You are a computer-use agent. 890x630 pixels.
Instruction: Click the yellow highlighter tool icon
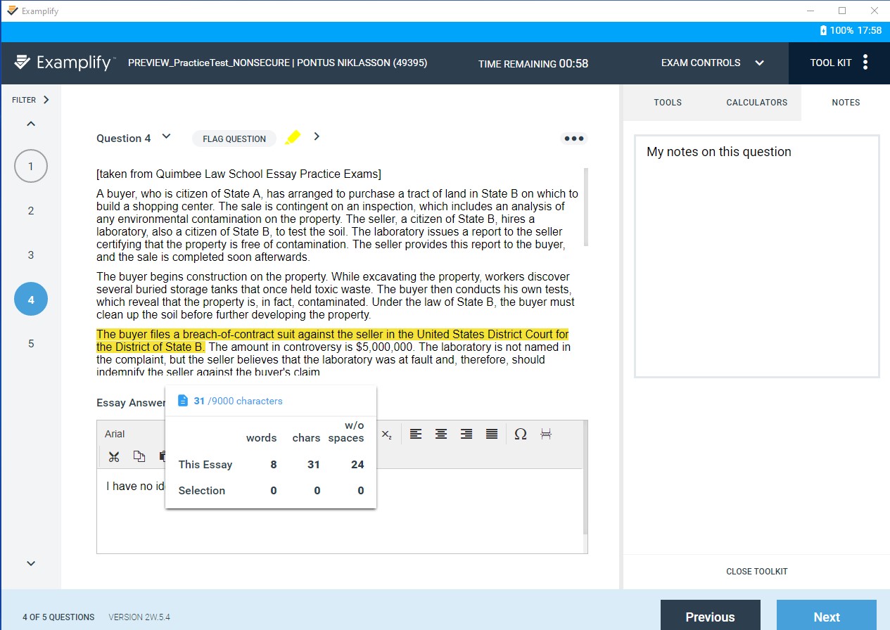[x=293, y=138]
